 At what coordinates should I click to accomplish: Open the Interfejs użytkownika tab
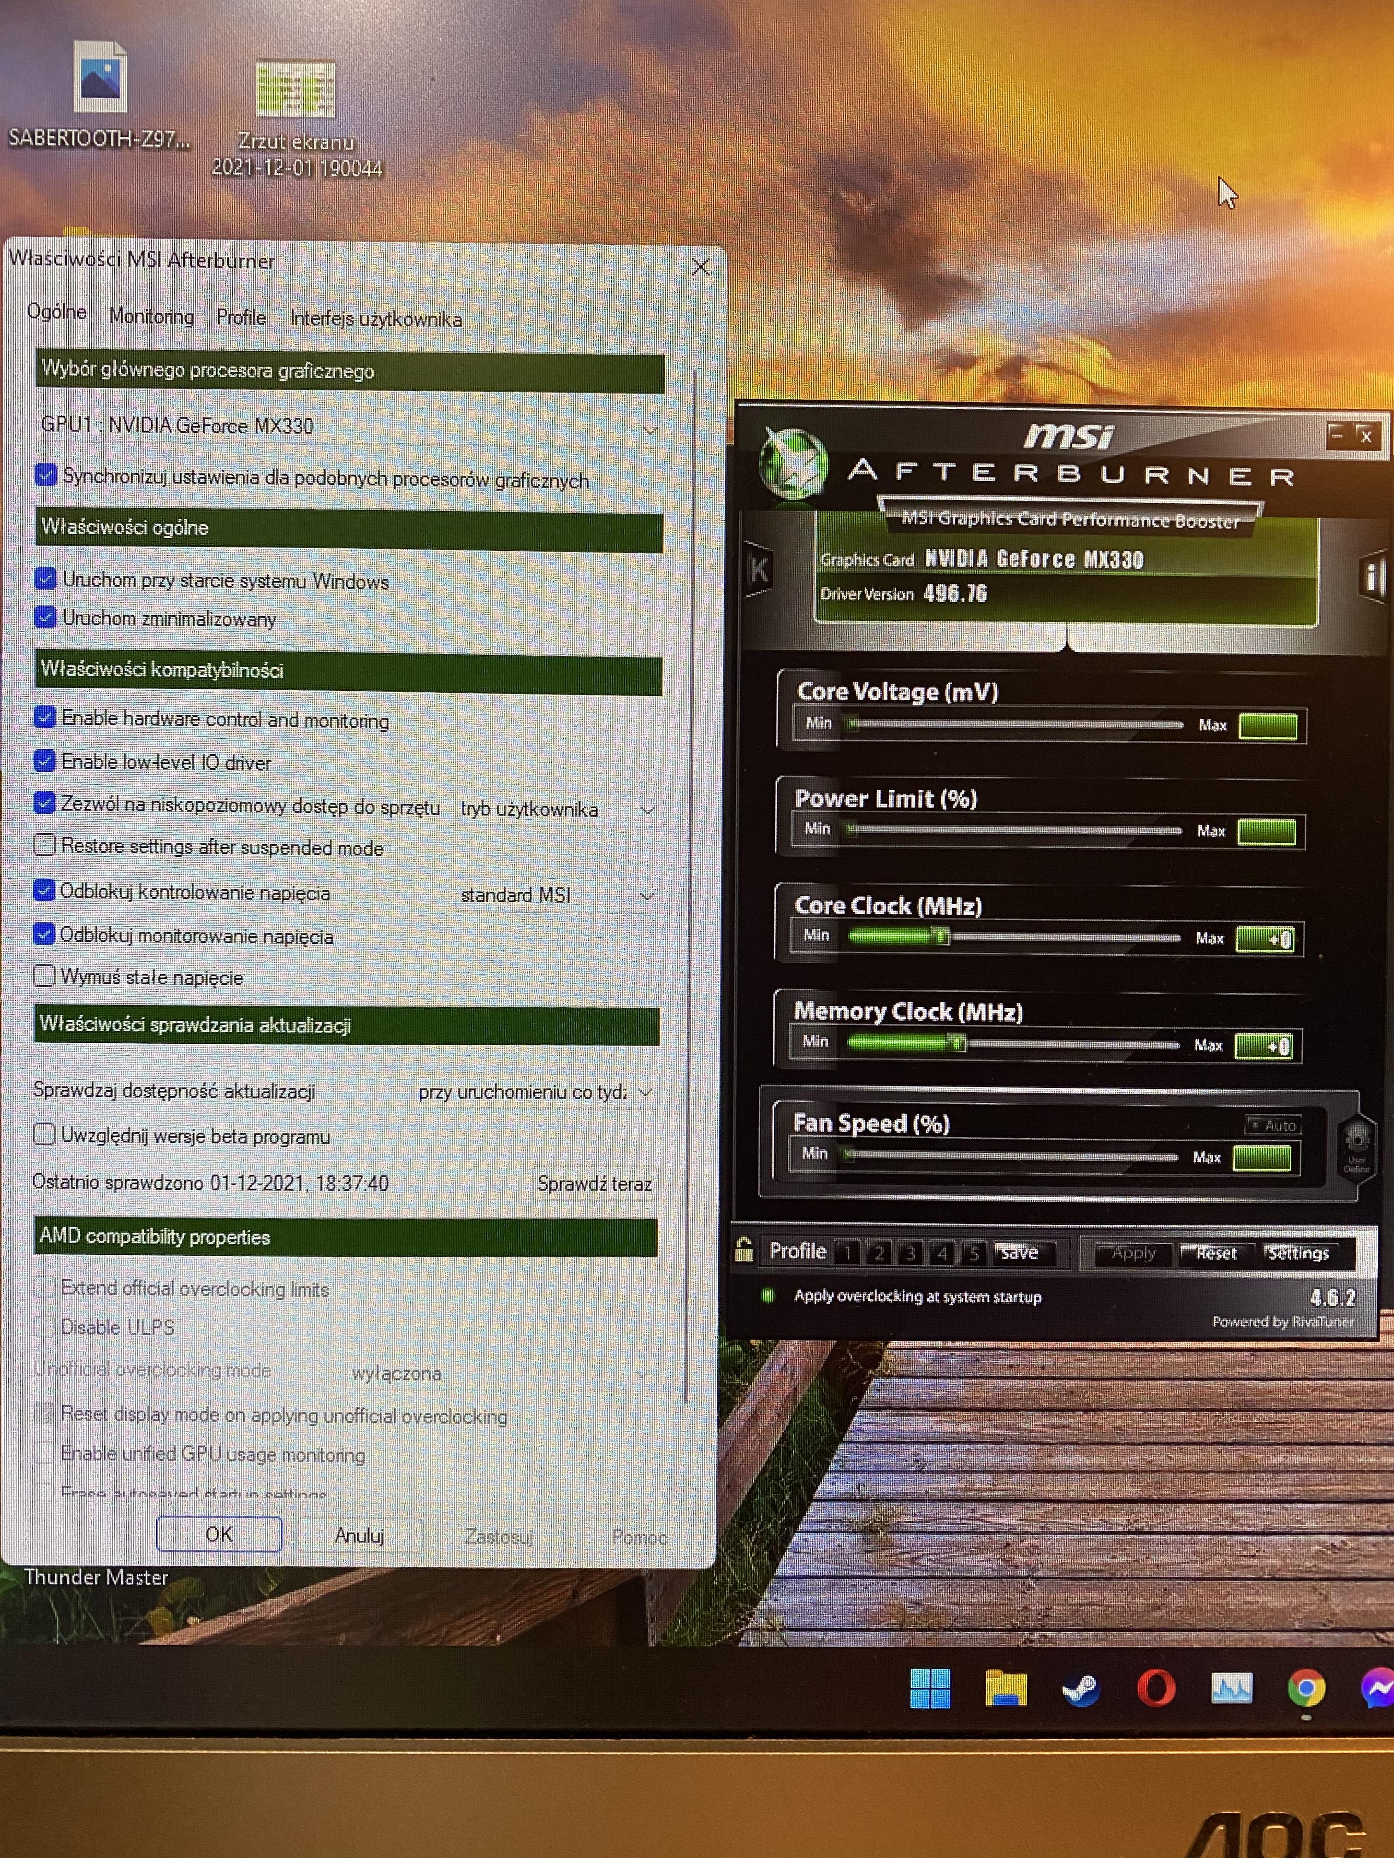[376, 319]
